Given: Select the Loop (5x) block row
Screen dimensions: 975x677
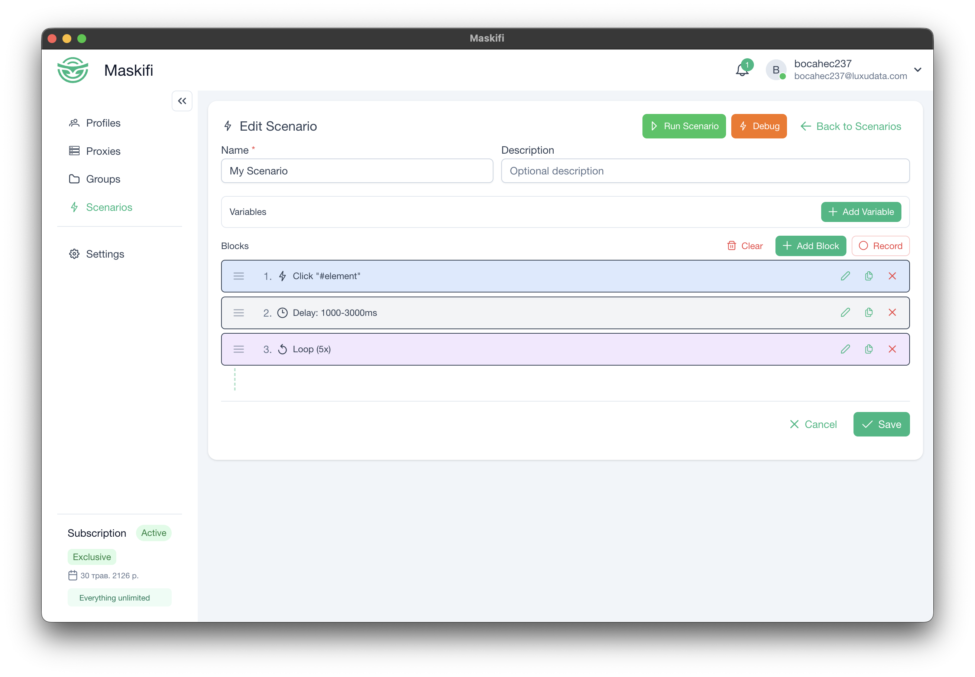Looking at the screenshot, I should point(565,349).
